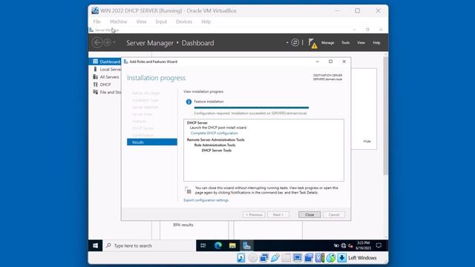Click the All Servers sidebar icon
This screenshot has width=475, height=267.
[x=96, y=77]
